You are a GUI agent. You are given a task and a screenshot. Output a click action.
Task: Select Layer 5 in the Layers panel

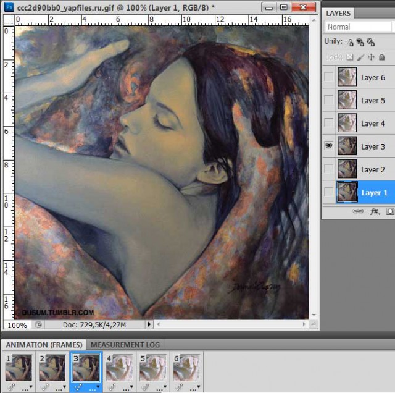click(x=373, y=101)
